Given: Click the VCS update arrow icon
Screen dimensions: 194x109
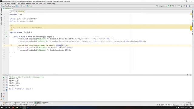Looking at the screenshot, I should (x=179, y=6).
